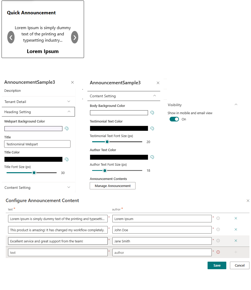Screen dimensions: 251x290
Task: Adjust the Title Font Size slider
Action: click(x=34, y=172)
